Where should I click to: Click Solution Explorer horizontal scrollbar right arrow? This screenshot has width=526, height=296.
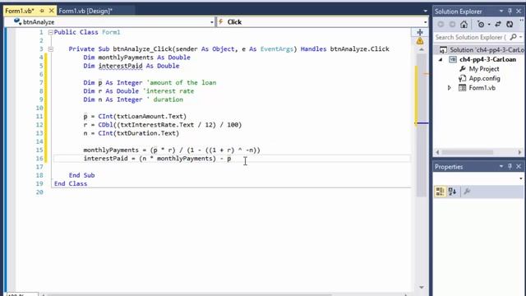click(x=520, y=152)
